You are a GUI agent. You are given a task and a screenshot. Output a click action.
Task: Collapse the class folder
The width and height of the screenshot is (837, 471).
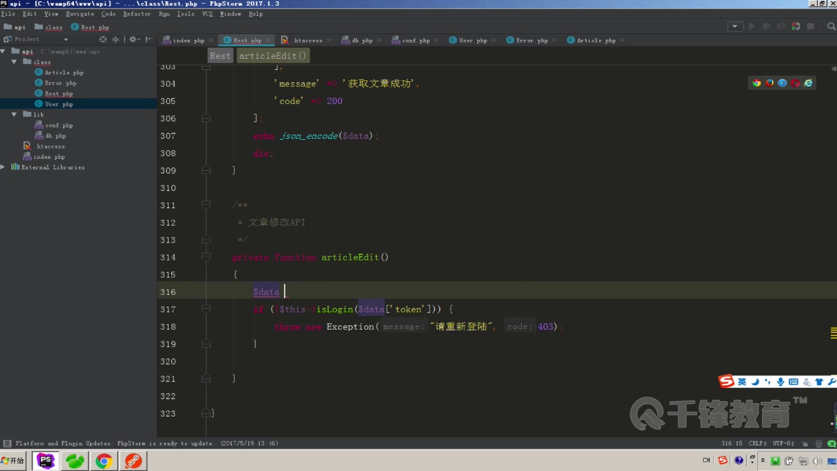click(x=14, y=62)
